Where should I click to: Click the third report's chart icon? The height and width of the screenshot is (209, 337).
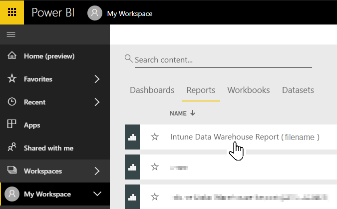(132, 196)
